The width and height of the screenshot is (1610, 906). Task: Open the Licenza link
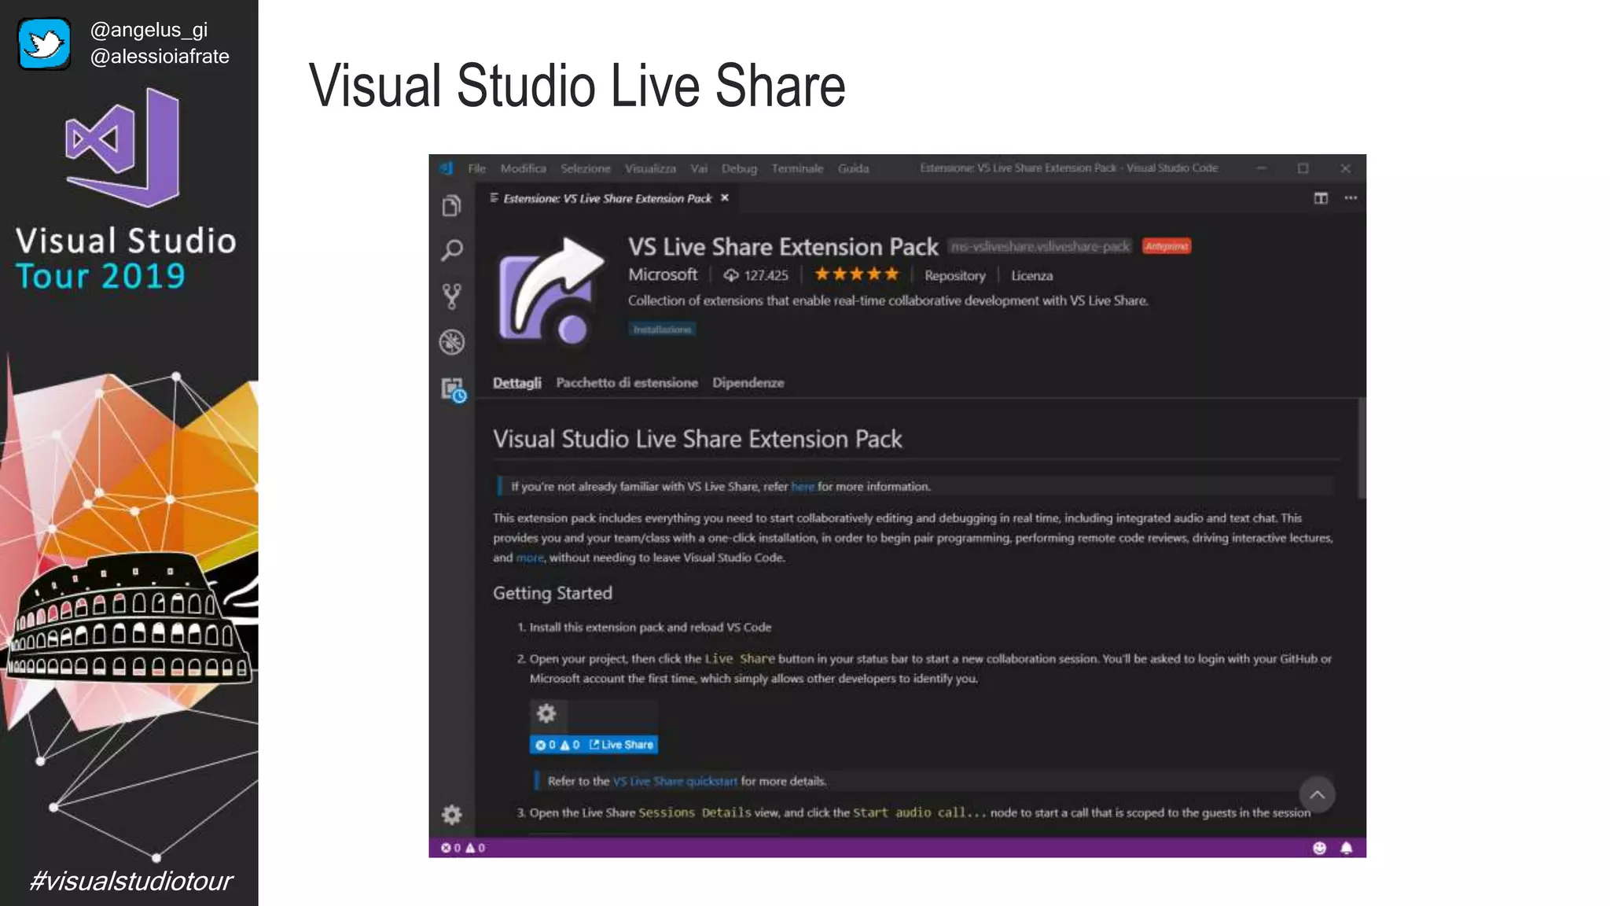(1031, 275)
